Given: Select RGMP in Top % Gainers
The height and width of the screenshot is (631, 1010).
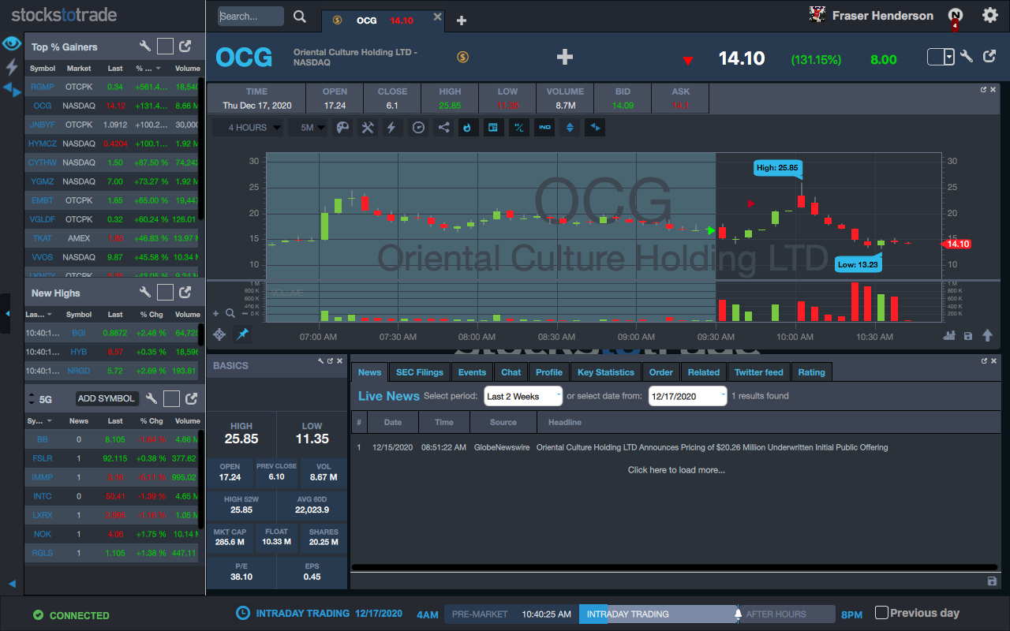Looking at the screenshot, I should (43, 87).
